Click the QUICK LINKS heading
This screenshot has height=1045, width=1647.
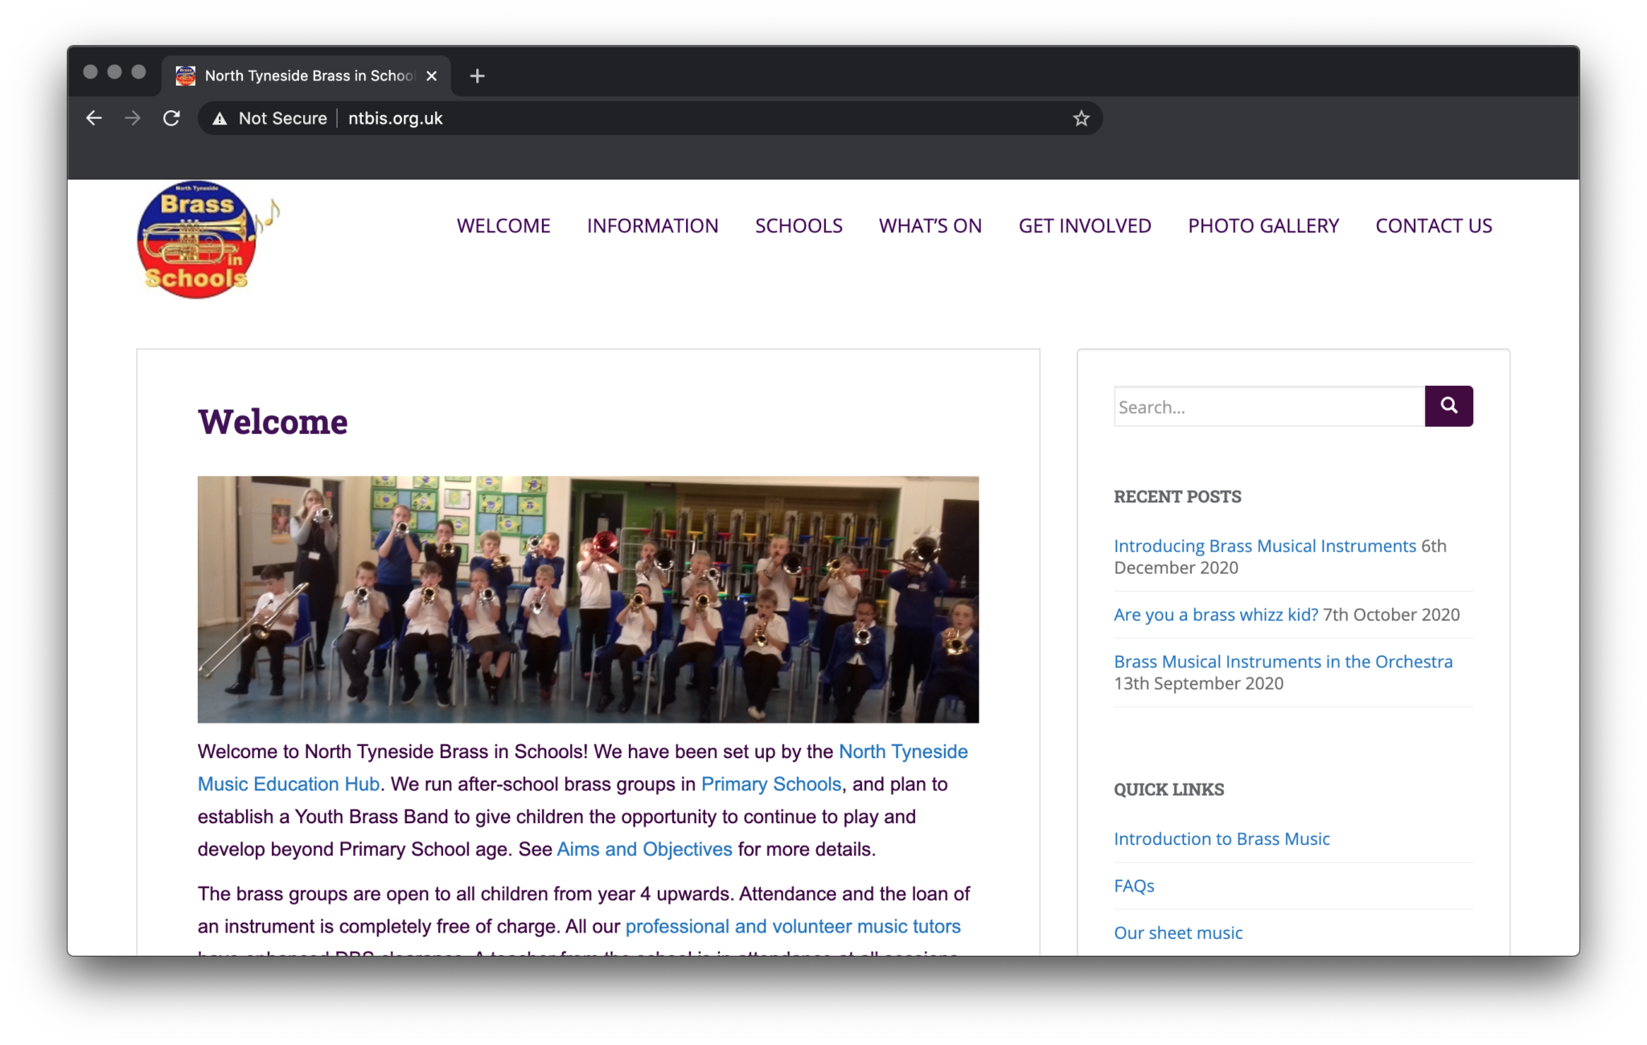tap(1169, 789)
